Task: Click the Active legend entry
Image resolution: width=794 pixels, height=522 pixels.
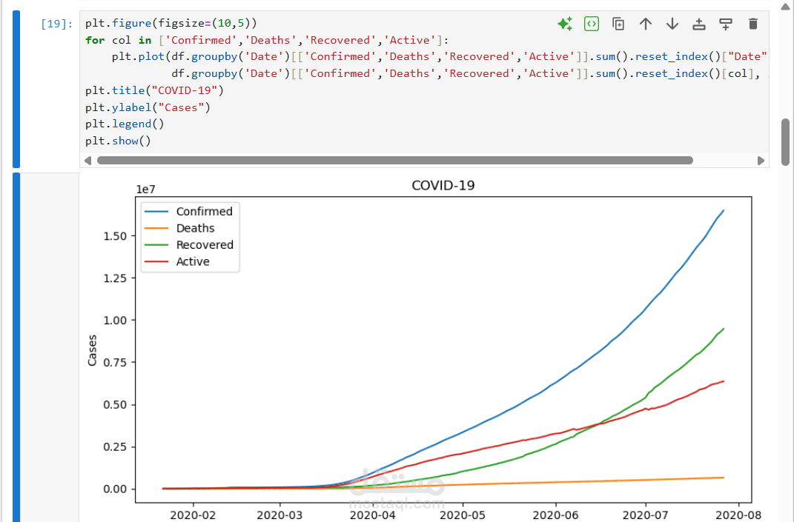Action: click(177, 261)
